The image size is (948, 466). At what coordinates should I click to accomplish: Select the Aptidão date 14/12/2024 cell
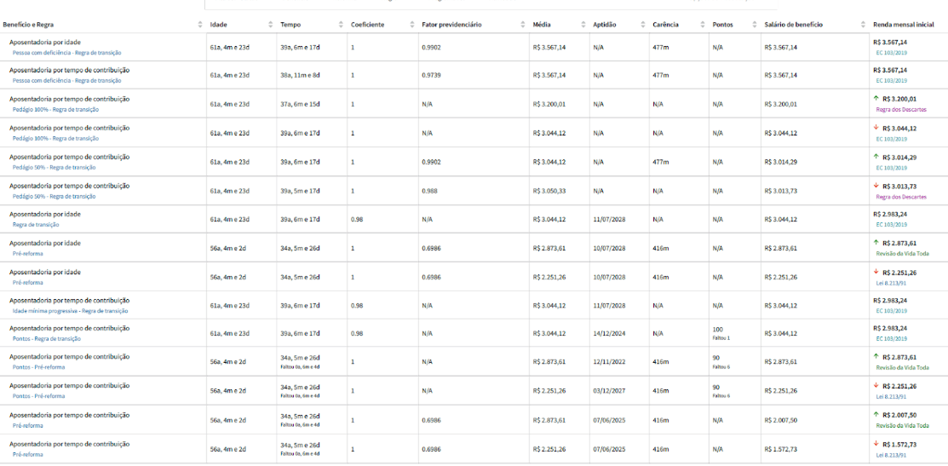tap(609, 334)
